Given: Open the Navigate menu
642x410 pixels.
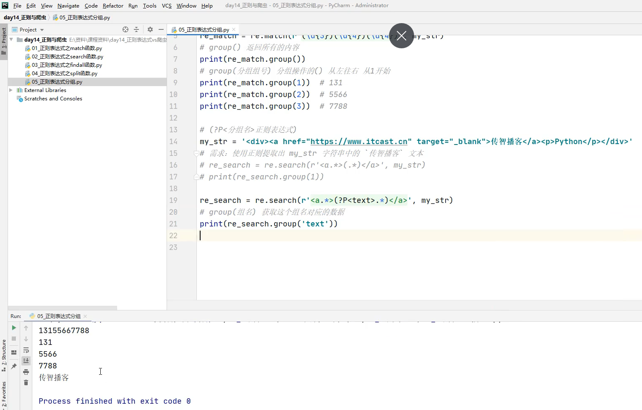Looking at the screenshot, I should 68,5.
